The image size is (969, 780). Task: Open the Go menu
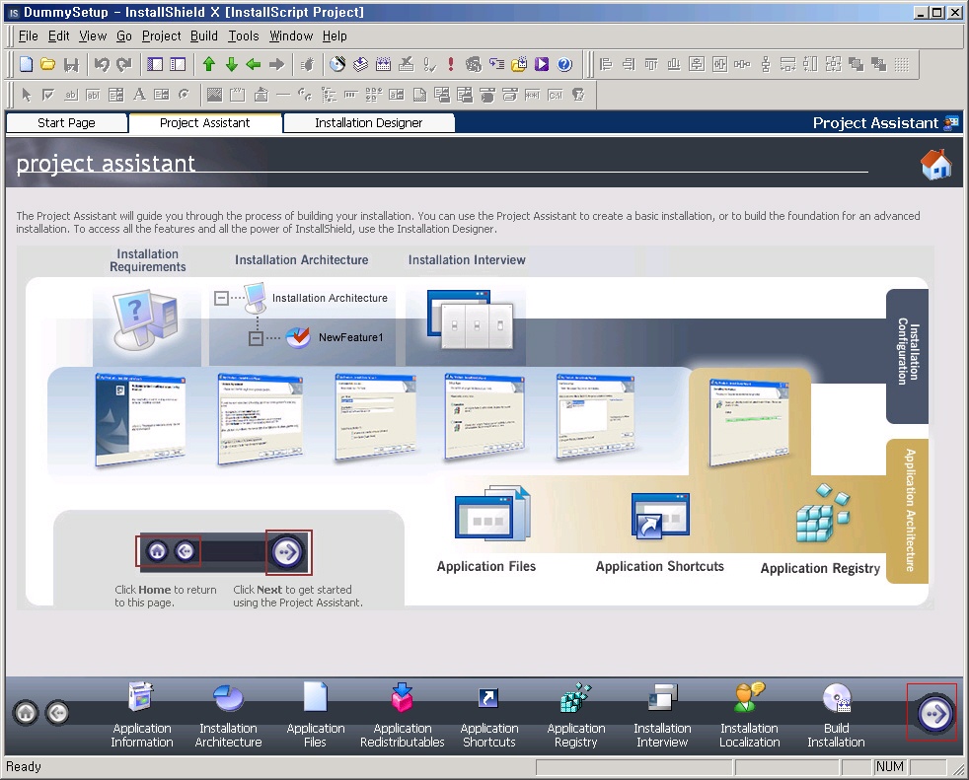[x=124, y=35]
